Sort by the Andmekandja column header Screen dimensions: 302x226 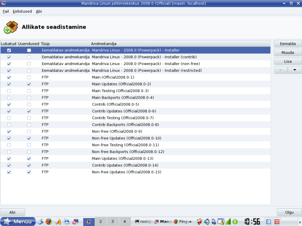[181, 44]
